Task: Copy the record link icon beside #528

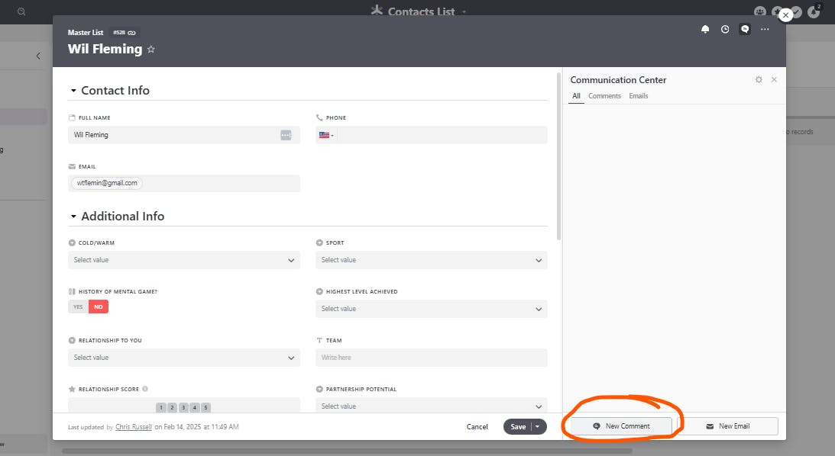Action: pyautogui.click(x=131, y=33)
